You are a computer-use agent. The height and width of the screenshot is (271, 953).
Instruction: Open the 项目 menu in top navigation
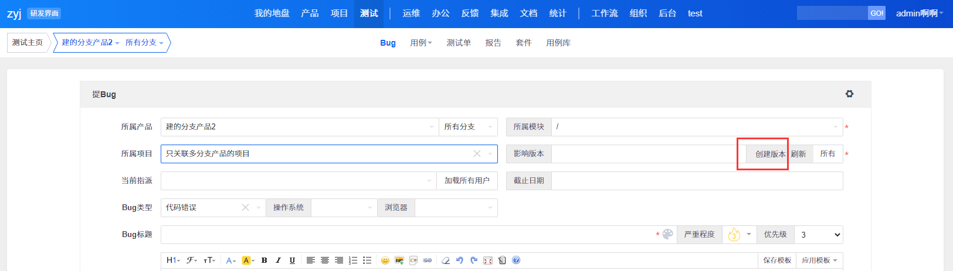[x=339, y=13]
